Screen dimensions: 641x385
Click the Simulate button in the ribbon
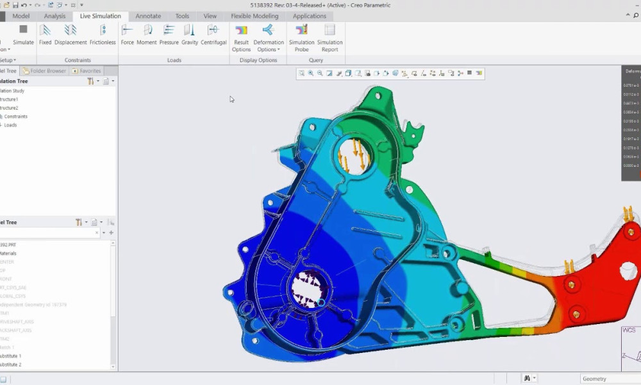[x=23, y=35]
